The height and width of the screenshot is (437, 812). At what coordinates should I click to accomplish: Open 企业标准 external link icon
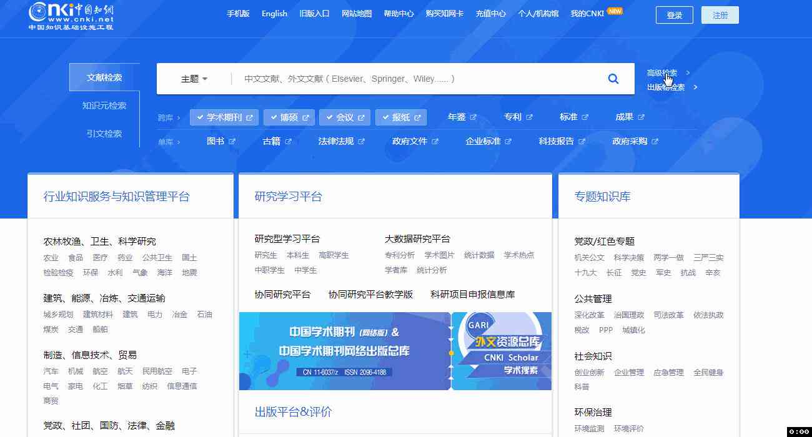tap(508, 142)
